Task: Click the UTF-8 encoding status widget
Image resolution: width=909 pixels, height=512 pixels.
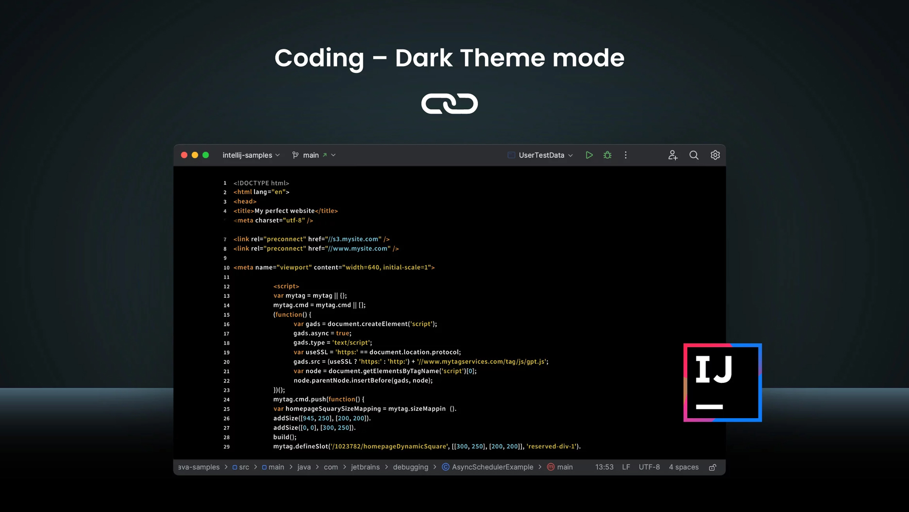Action: (649, 467)
